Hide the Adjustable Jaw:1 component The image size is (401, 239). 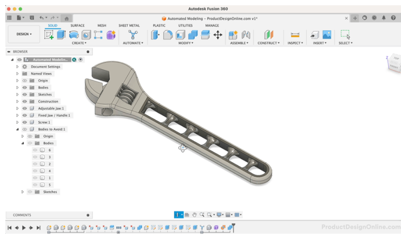pos(25,108)
